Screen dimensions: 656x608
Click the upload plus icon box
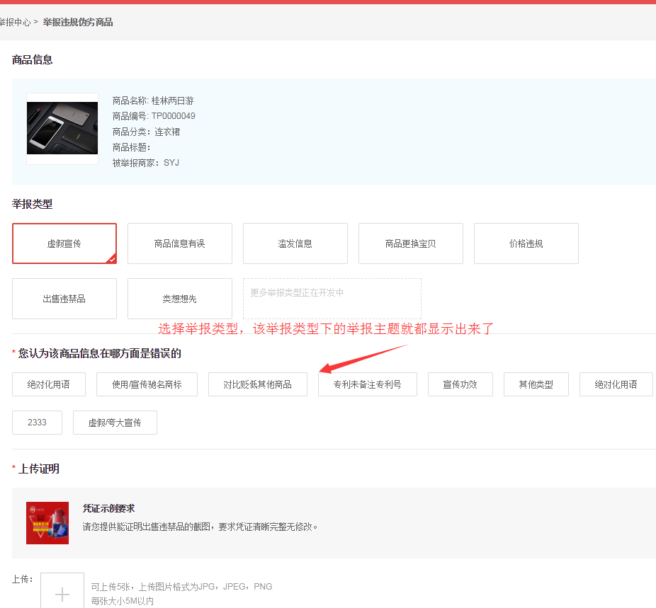pyautogui.click(x=62, y=593)
